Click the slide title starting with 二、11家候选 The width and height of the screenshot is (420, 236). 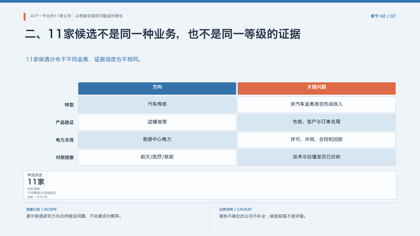point(163,34)
